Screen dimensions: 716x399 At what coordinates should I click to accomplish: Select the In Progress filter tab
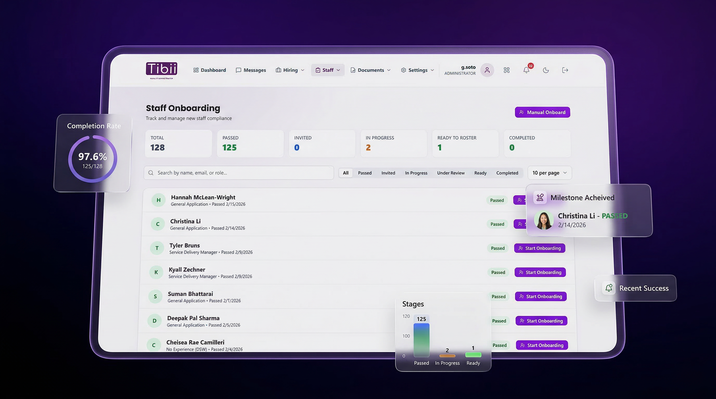(416, 173)
